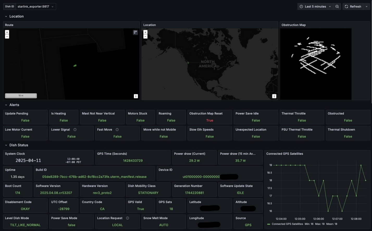Open the Last 5 minutes time picker
372x231 pixels.
click(315, 7)
